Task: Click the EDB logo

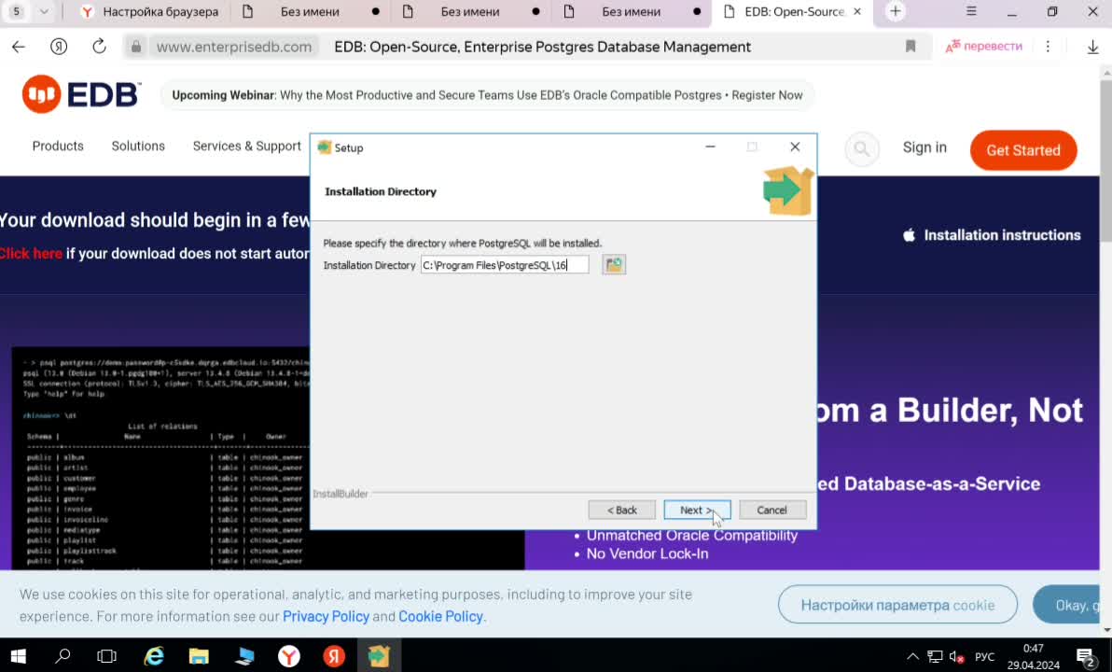Action: click(81, 93)
